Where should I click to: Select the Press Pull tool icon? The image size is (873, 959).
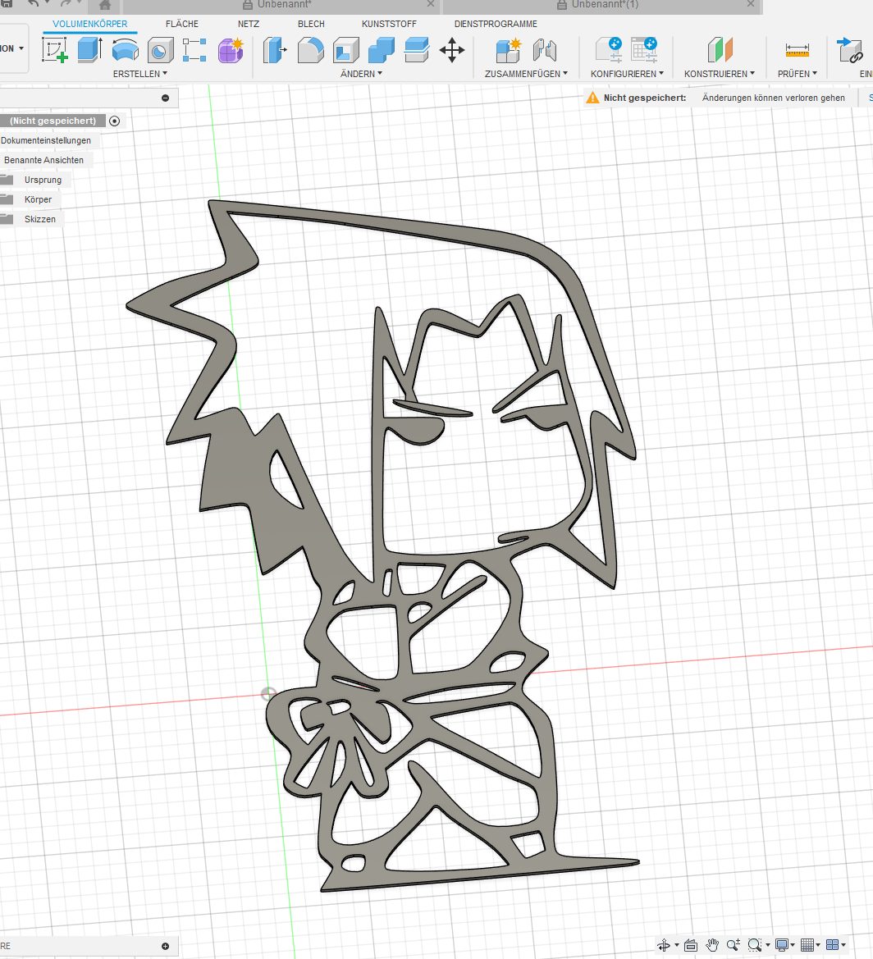(275, 50)
